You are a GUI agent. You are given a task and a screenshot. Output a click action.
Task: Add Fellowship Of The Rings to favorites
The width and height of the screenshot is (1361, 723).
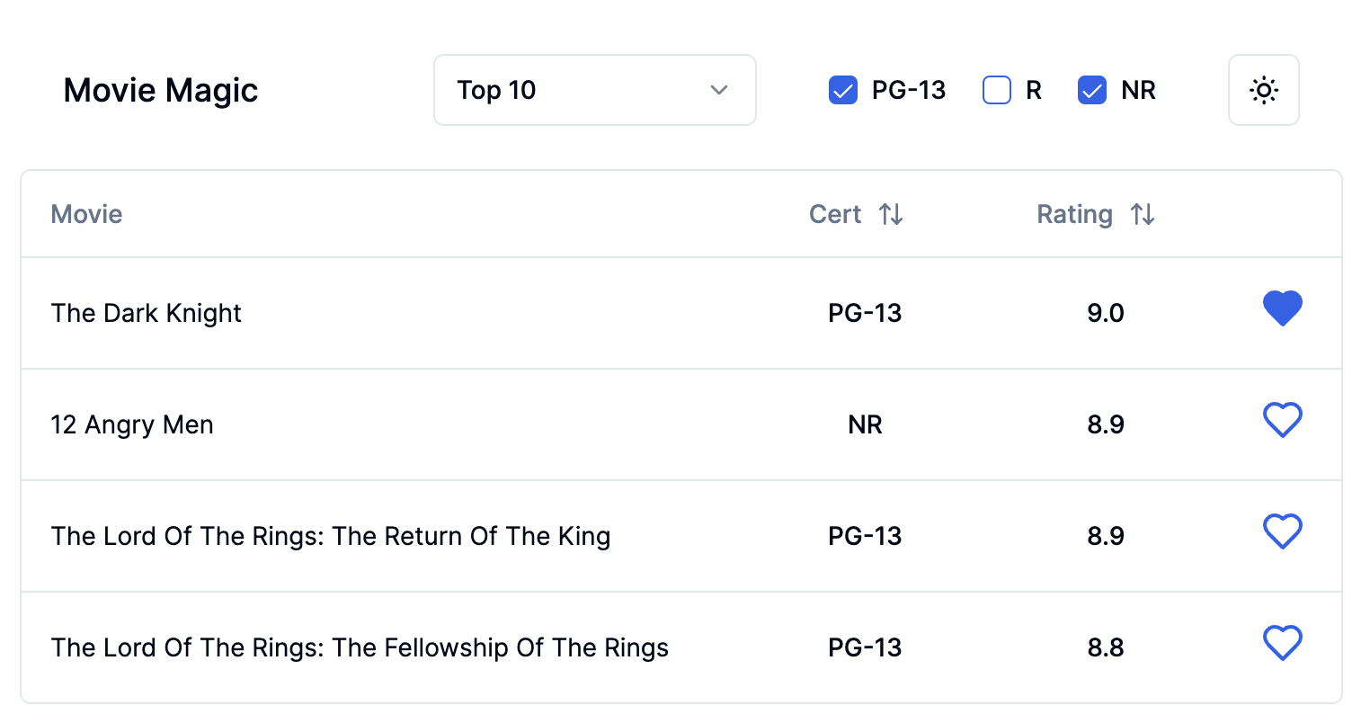click(1283, 644)
